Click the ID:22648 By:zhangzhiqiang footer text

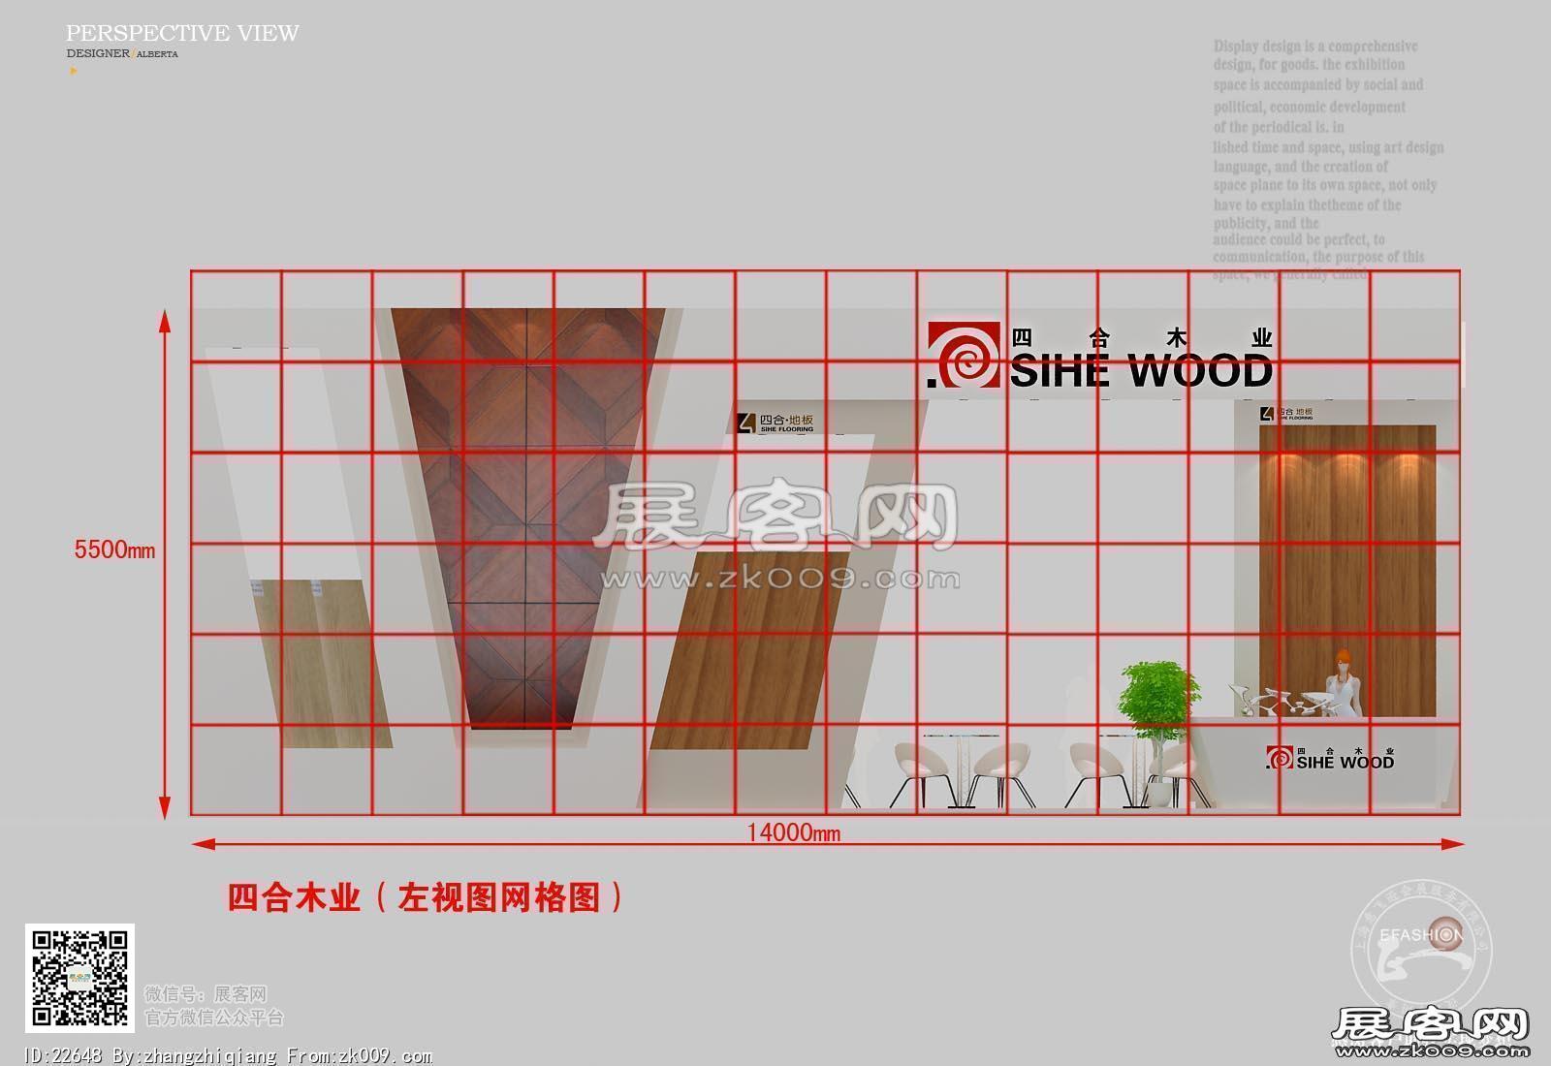point(228,1055)
